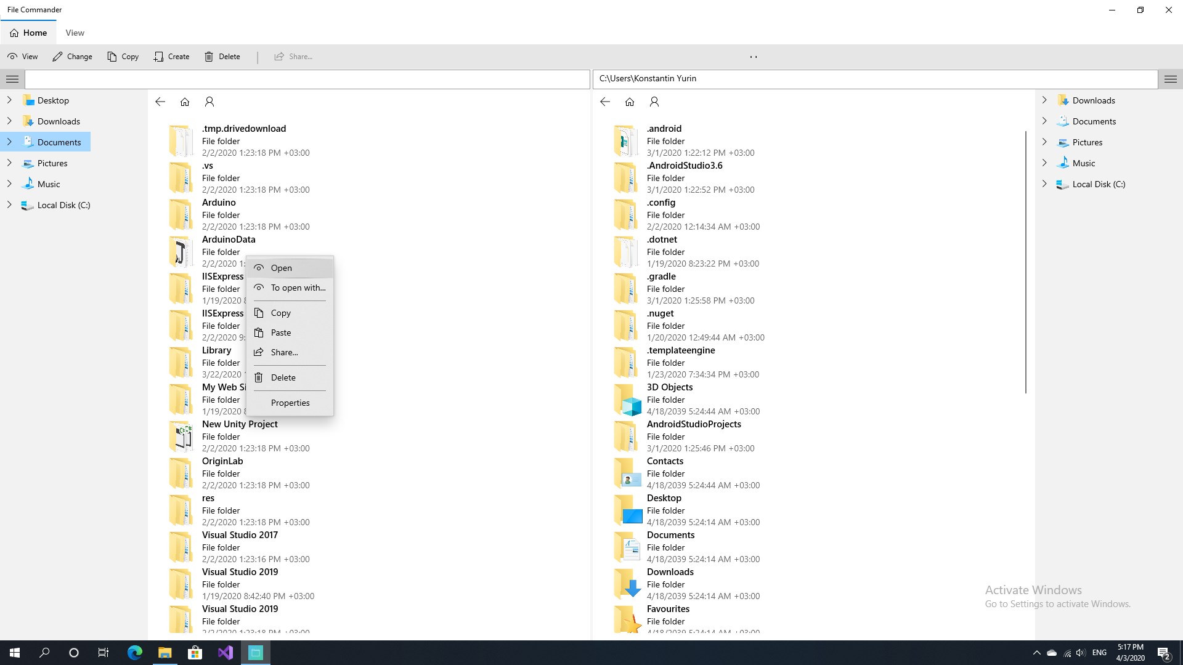Select Music in the right sidebar tree

click(x=1083, y=163)
